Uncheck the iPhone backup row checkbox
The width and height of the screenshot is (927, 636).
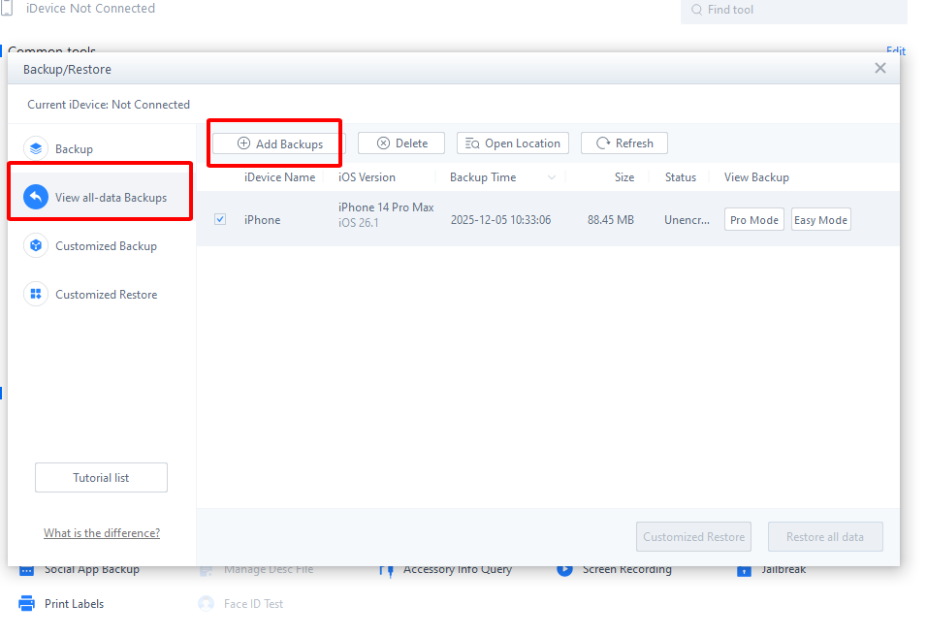220,219
